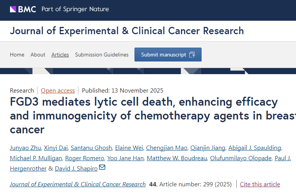This screenshot has width=296, height=194.
Task: Open David J. Shapiro author link
Action: click(x=76, y=169)
